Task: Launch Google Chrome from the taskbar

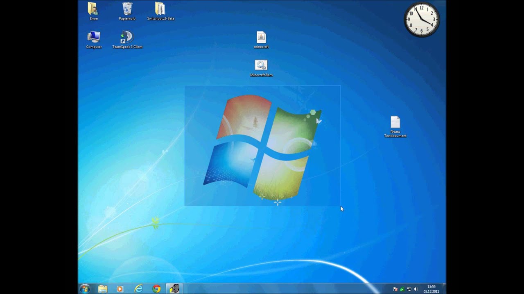Action: (157, 289)
